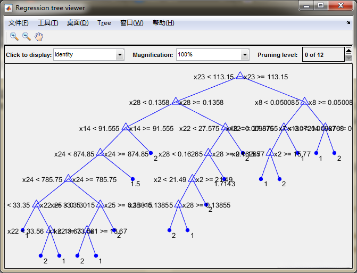Image resolution: width=357 pixels, height=273 pixels.
Task: Click the dock window arrow icon
Action: coord(348,22)
